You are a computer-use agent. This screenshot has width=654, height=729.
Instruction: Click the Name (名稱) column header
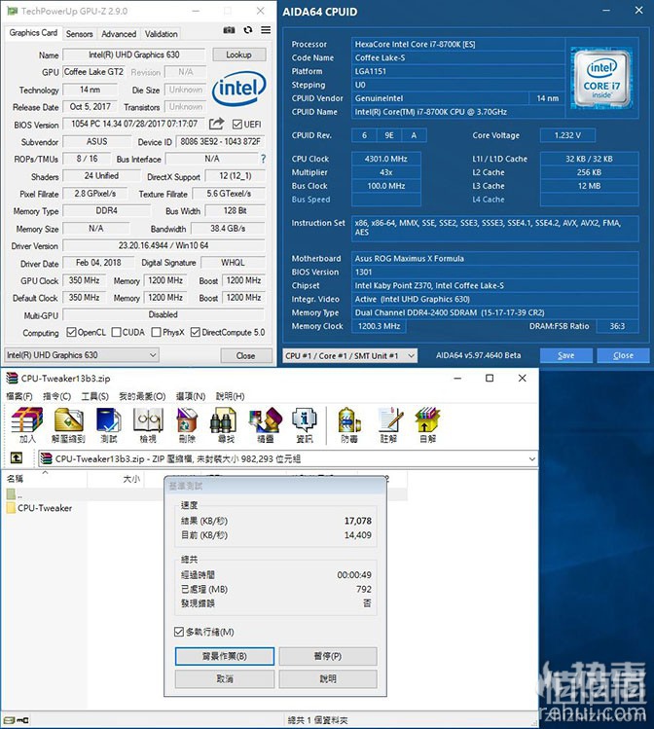[45, 479]
